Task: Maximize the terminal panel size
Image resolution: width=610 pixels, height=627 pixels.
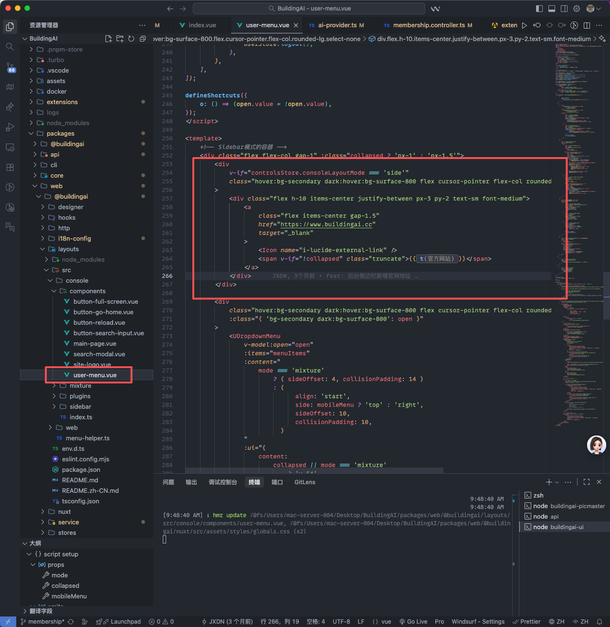Action: pos(587,482)
